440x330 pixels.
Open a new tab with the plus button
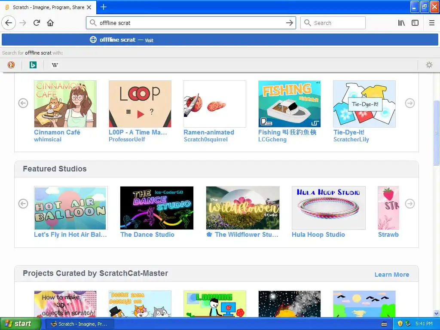tap(103, 7)
